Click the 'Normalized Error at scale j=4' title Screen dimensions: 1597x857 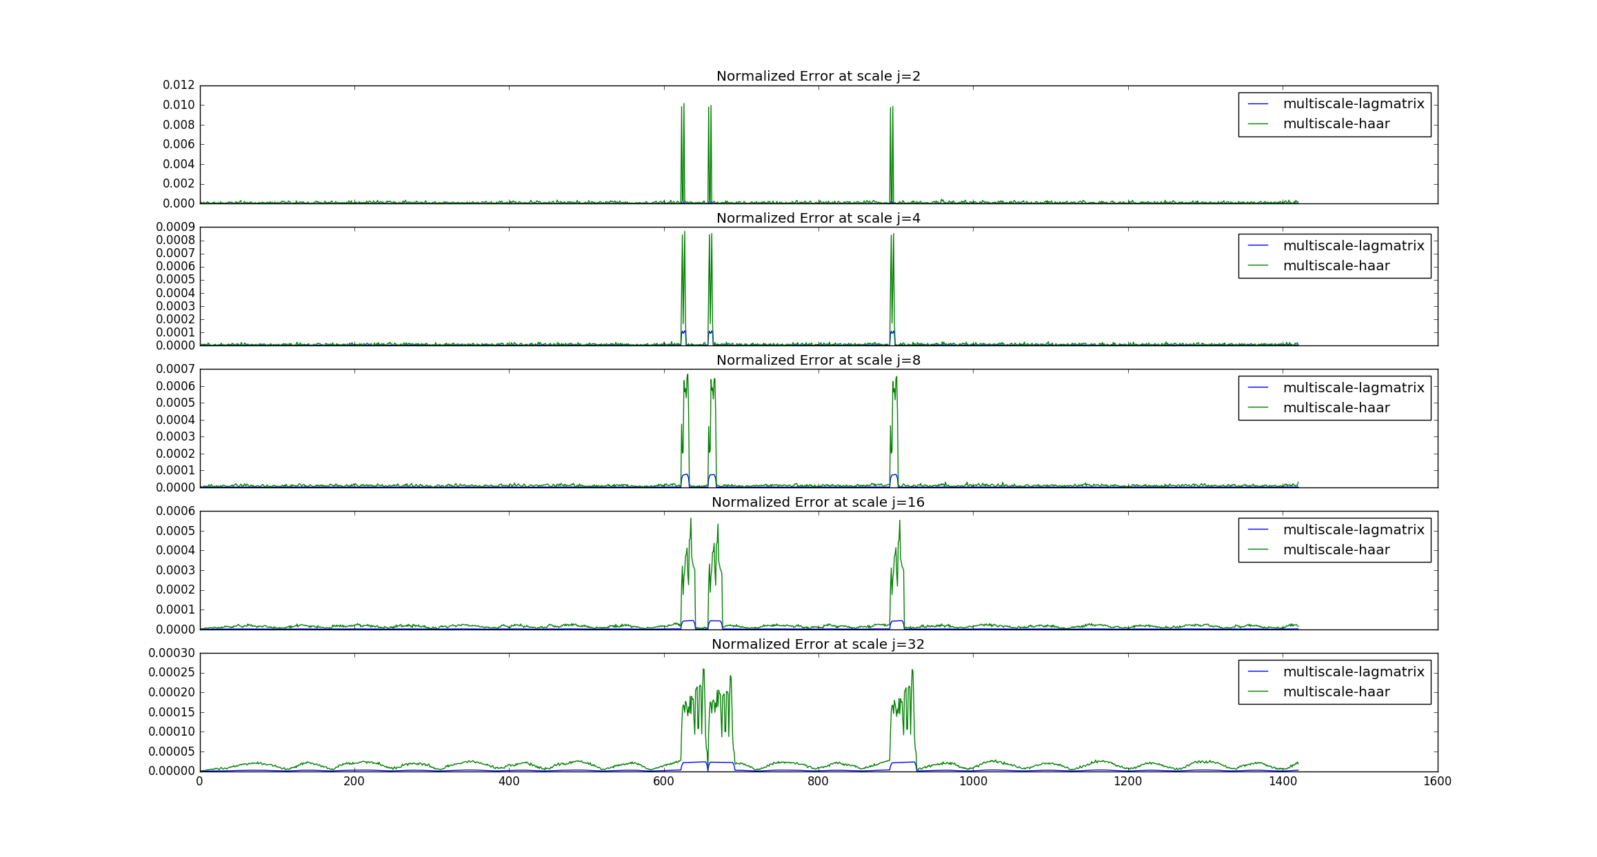(x=818, y=219)
